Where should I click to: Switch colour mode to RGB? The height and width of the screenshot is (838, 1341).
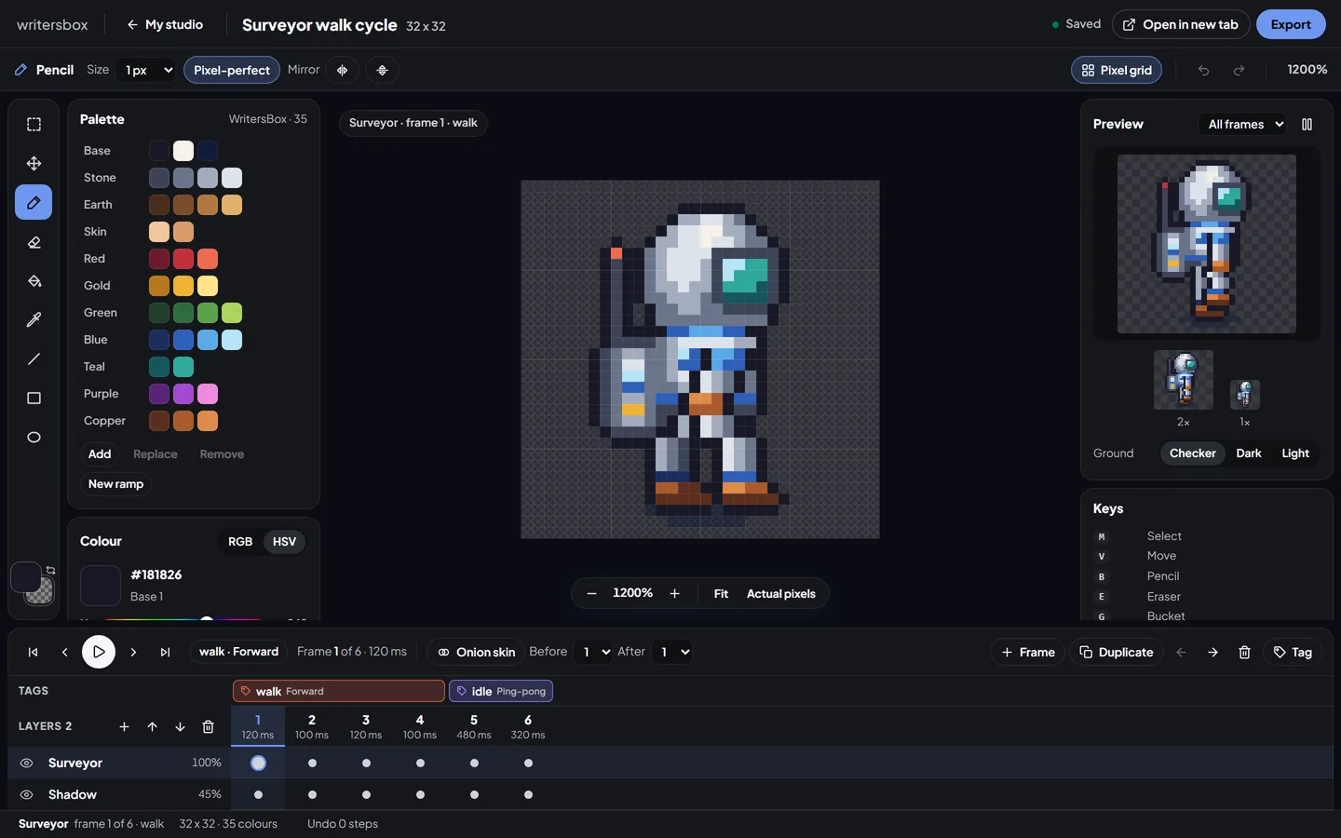[x=240, y=542]
